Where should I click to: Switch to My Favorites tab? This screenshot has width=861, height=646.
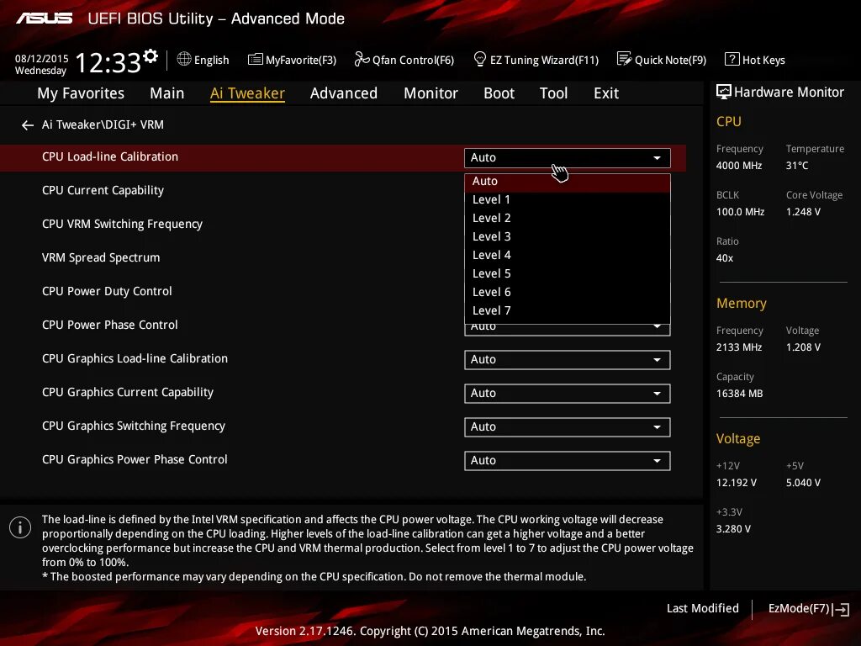(x=81, y=93)
